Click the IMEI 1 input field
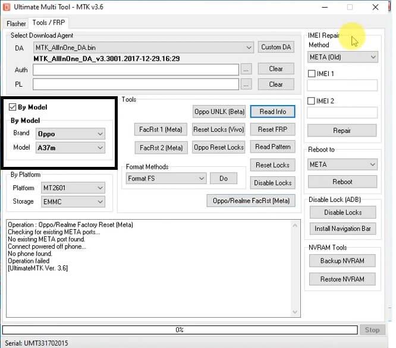396x348 pixels. [342, 86]
